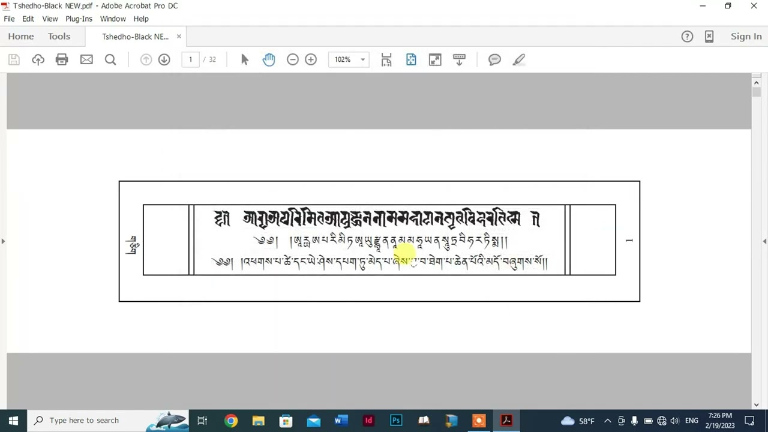Open Adobe Photoshop from taskbar
This screenshot has width=768, height=432.
point(396,421)
